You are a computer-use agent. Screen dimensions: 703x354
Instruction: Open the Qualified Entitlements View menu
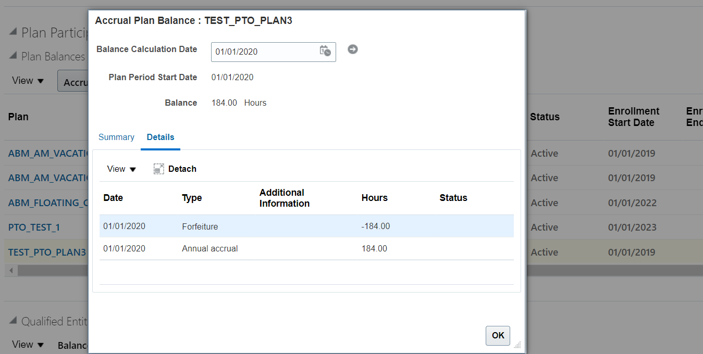28,345
